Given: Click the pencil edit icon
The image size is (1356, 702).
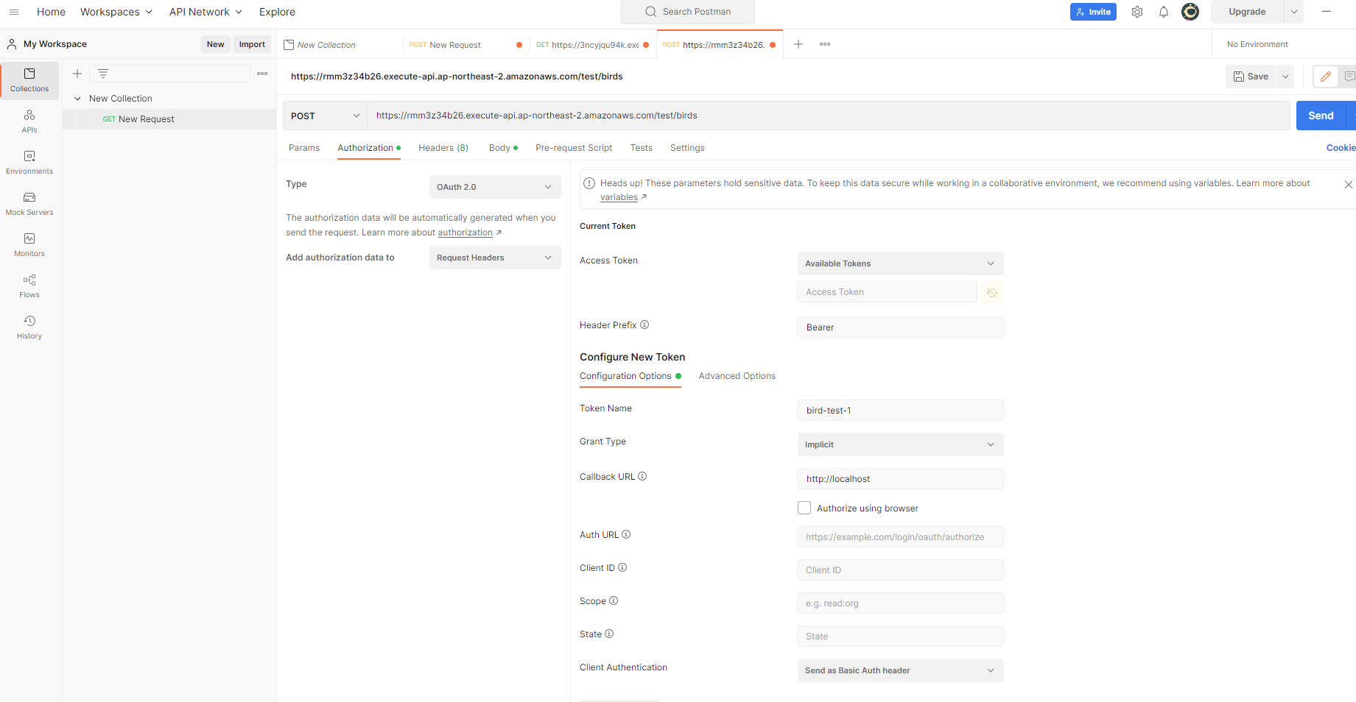Looking at the screenshot, I should [x=1326, y=77].
